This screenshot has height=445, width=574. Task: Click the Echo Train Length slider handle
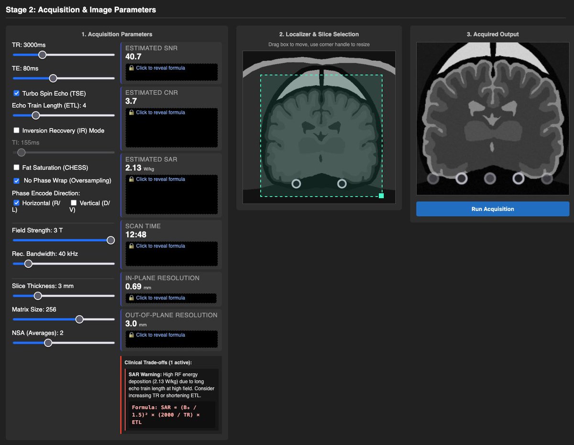click(x=35, y=115)
